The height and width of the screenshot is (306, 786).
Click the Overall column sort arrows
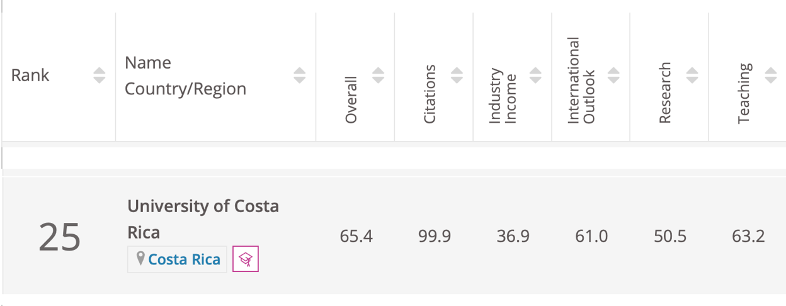click(378, 76)
